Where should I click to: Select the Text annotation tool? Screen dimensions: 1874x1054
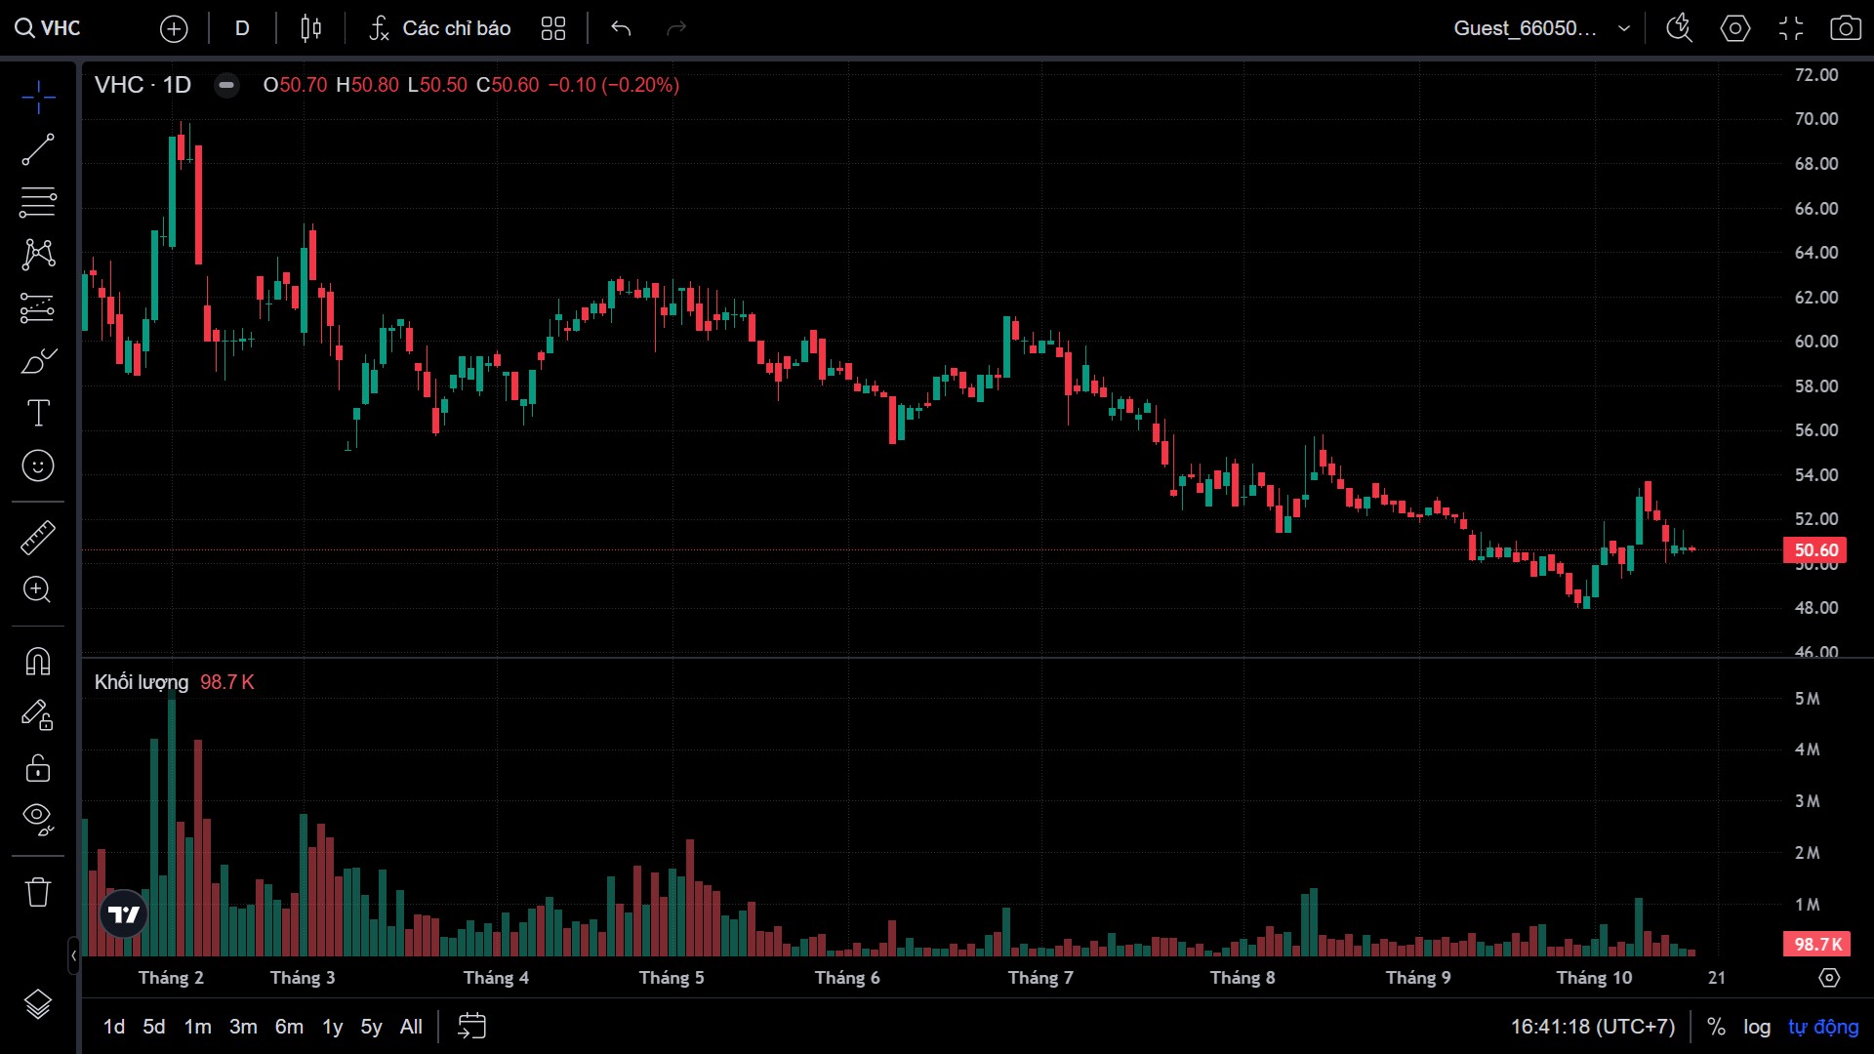[38, 413]
